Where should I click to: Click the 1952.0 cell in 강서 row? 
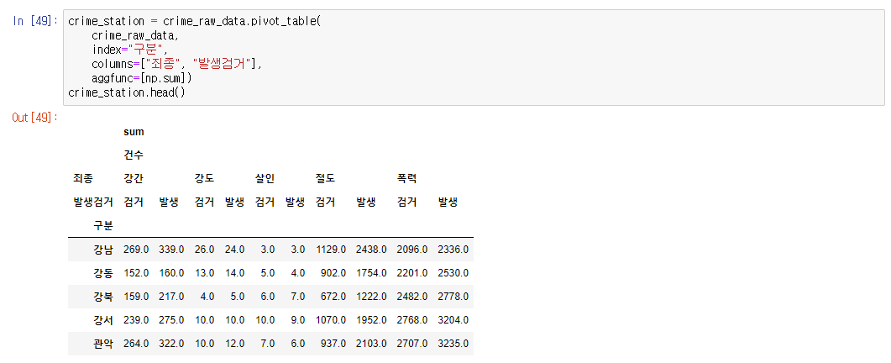pyautogui.click(x=371, y=320)
